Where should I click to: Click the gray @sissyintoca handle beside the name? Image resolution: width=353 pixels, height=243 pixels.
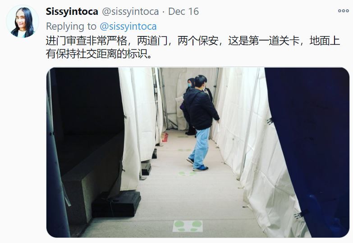click(130, 12)
